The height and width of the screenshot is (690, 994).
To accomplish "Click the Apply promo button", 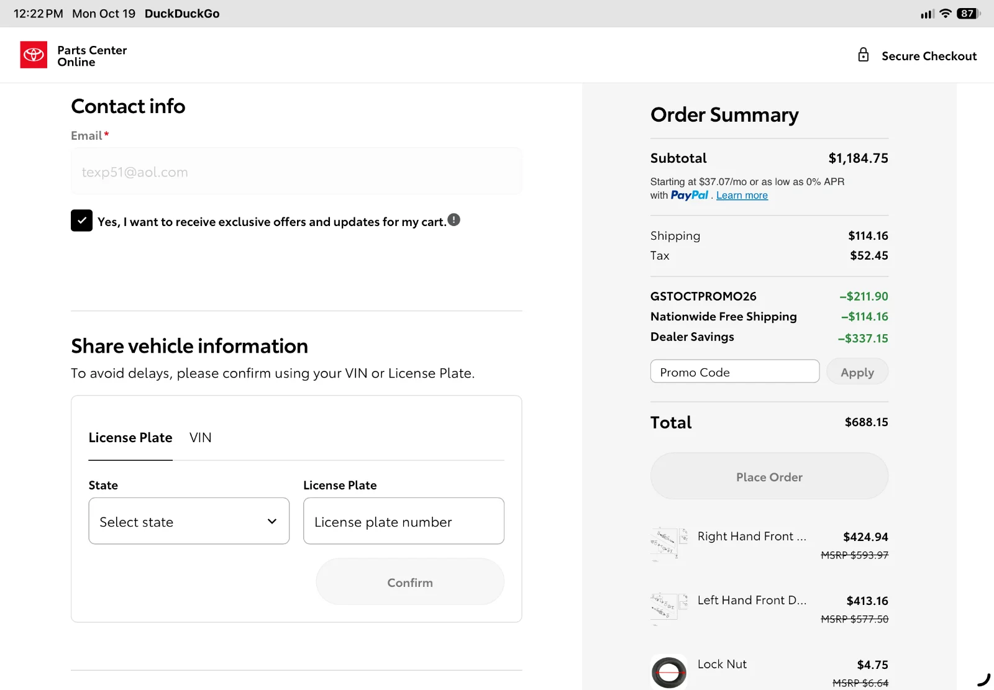I will click(x=857, y=372).
